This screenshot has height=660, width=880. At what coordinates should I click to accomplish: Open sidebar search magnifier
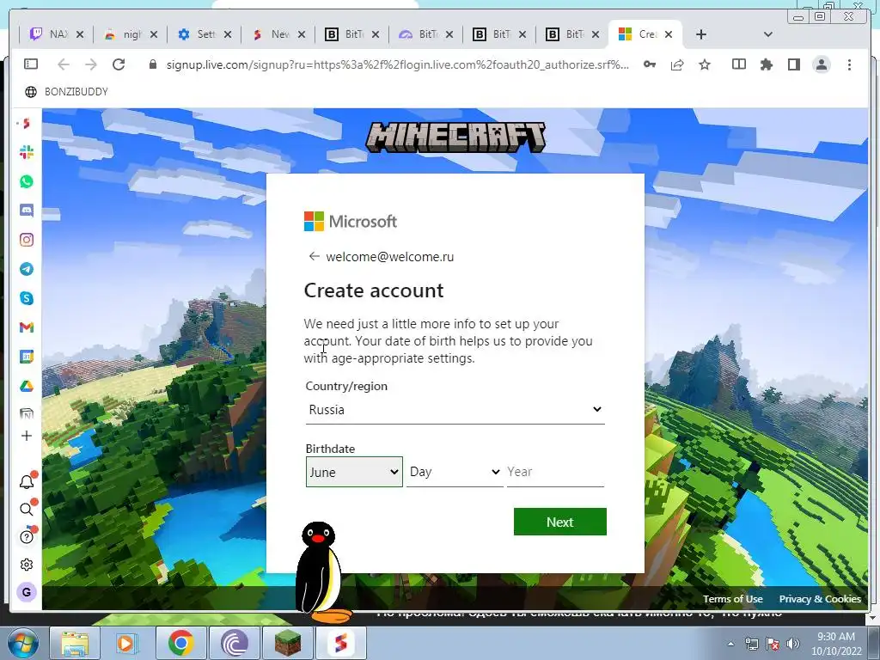coord(27,509)
